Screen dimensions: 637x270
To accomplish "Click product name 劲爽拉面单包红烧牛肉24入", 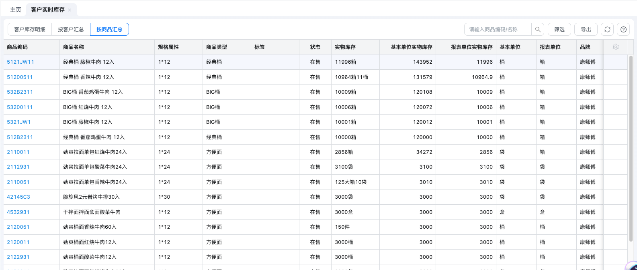I will point(95,152).
